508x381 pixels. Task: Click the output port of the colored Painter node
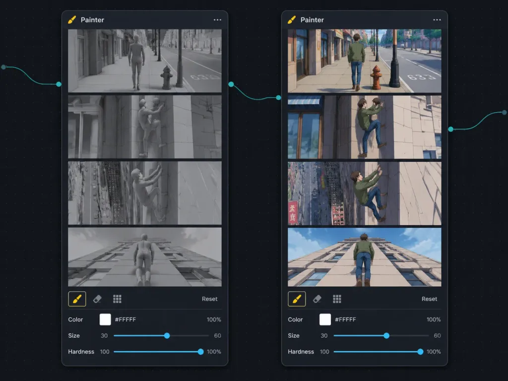click(450, 129)
